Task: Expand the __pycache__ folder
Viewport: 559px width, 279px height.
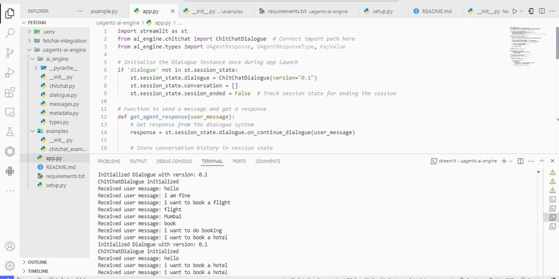Action: [53, 68]
